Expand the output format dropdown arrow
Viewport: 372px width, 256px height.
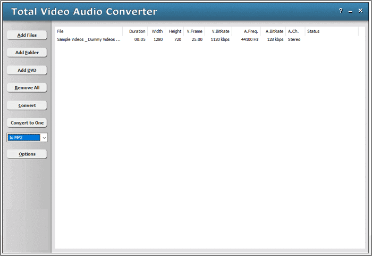pos(44,138)
